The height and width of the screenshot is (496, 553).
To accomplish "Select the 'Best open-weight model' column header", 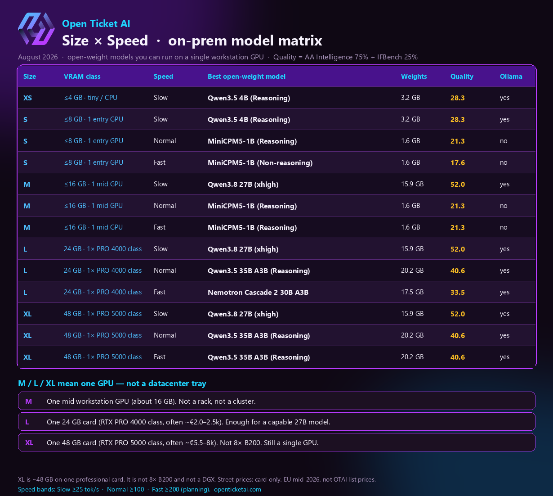I will pyautogui.click(x=246, y=77).
